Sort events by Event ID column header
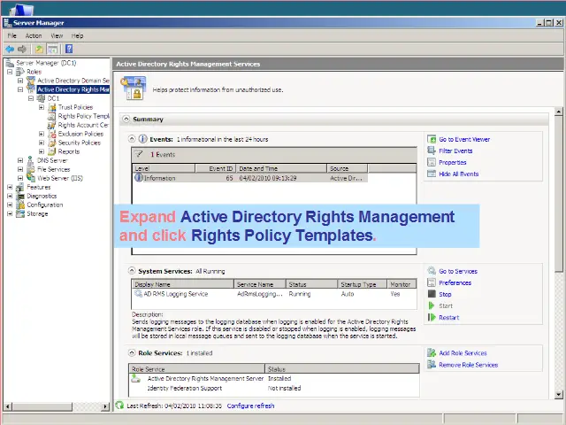Image resolution: width=566 pixels, height=425 pixels. click(x=216, y=168)
